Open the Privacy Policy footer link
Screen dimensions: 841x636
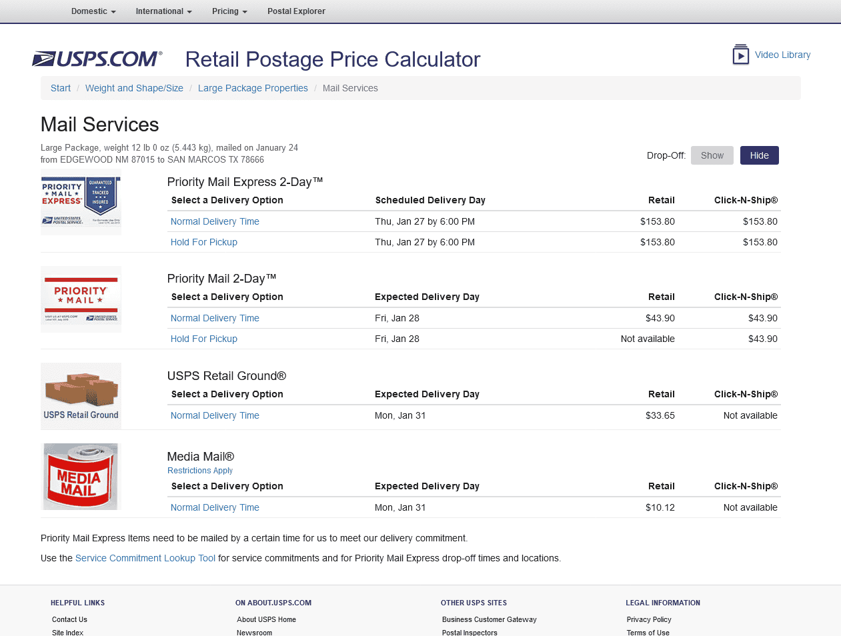pyautogui.click(x=649, y=619)
